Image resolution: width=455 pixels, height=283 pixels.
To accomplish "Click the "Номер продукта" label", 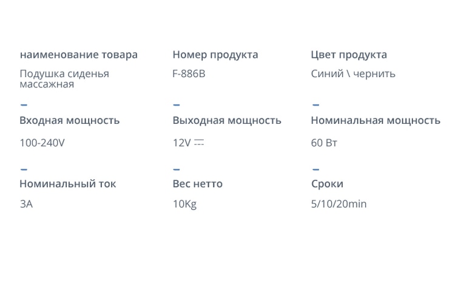I will tap(215, 55).
